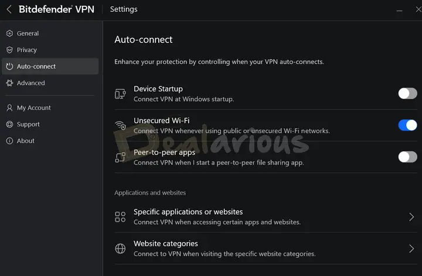Enable the Device Startup toggle
The height and width of the screenshot is (276, 422).
pos(407,94)
